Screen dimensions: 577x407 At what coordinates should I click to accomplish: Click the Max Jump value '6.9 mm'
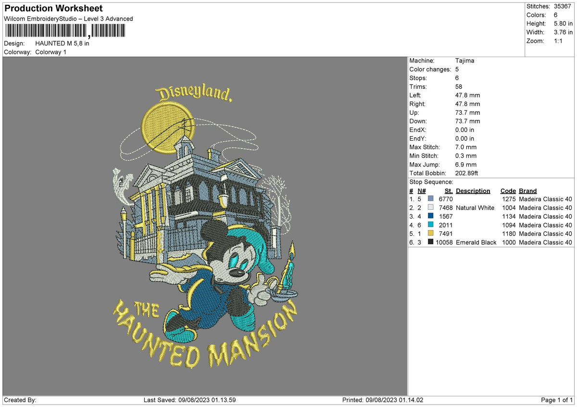tap(466, 165)
